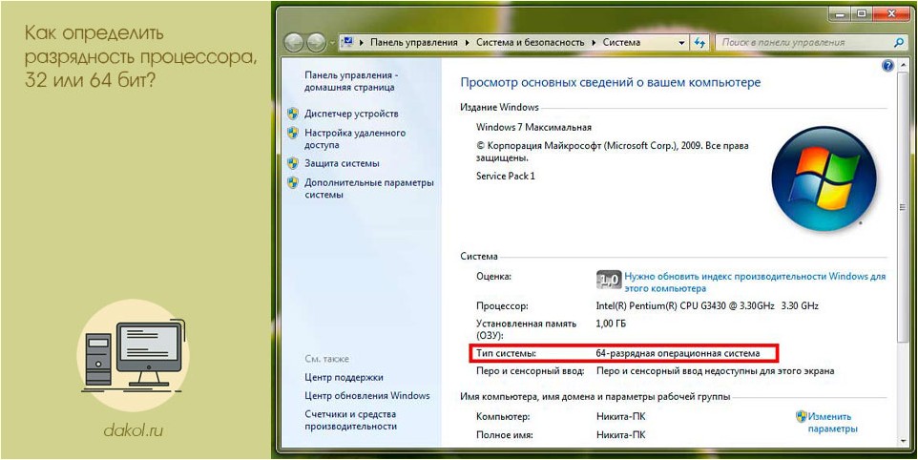
Task: Select Никита-ПК value beside Полное имя
Action: click(621, 435)
